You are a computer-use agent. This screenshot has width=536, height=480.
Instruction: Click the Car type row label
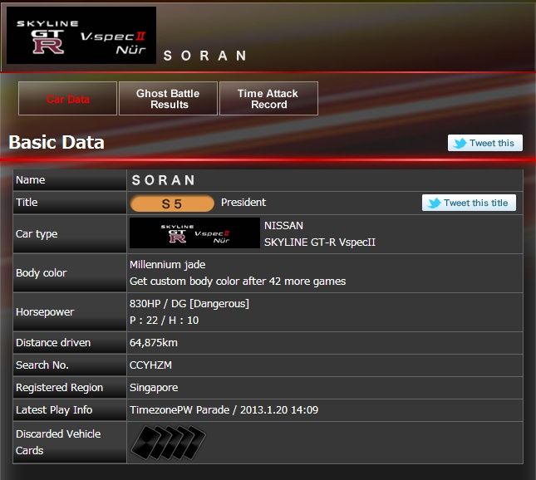point(37,234)
